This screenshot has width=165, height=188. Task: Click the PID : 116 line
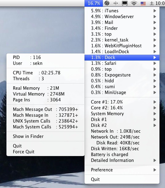[x=45, y=57]
